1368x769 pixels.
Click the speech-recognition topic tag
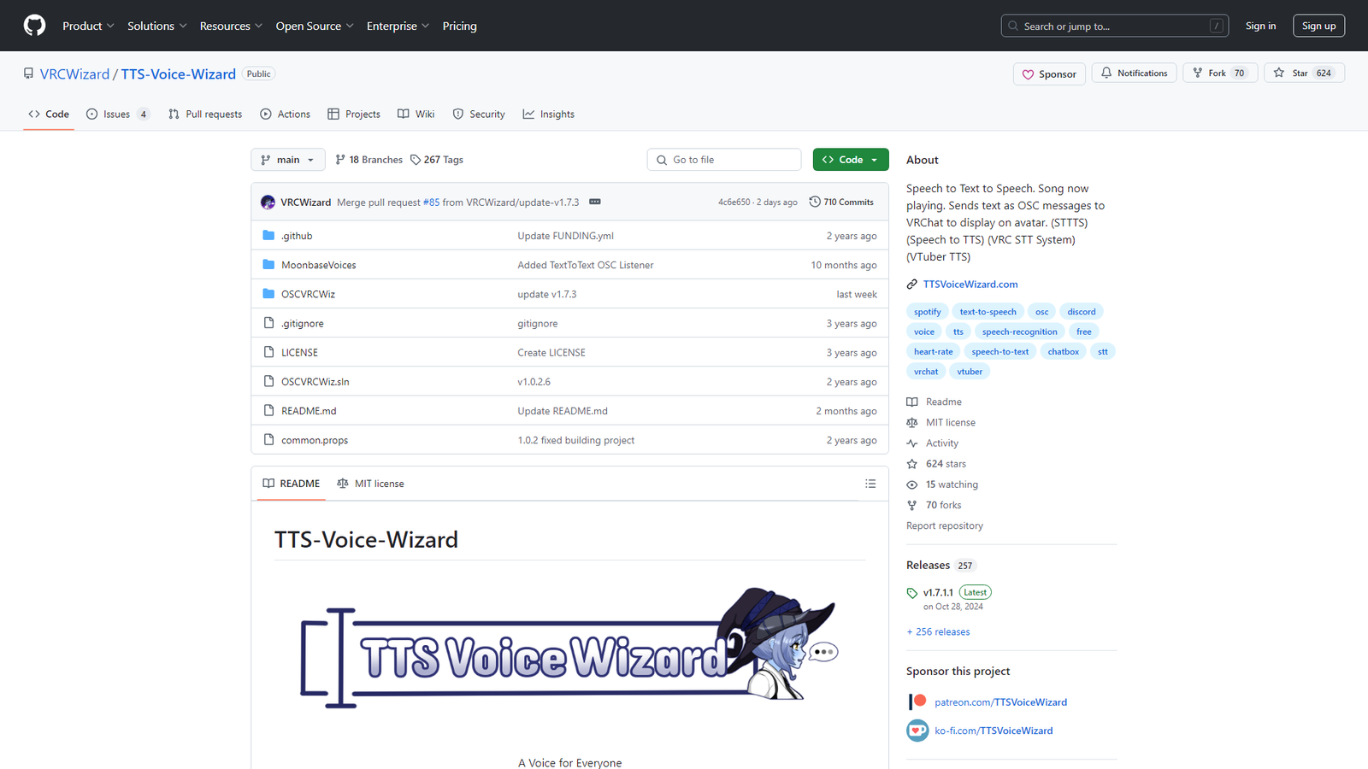[1019, 332]
